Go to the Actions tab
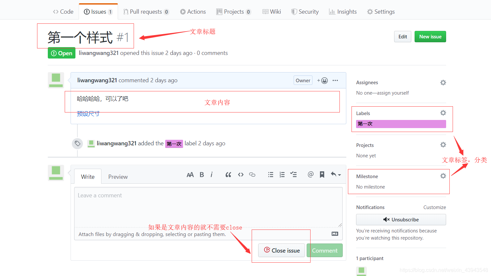This screenshot has width=491, height=276. coord(193,12)
